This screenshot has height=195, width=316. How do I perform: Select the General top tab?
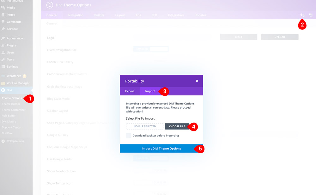52,15
